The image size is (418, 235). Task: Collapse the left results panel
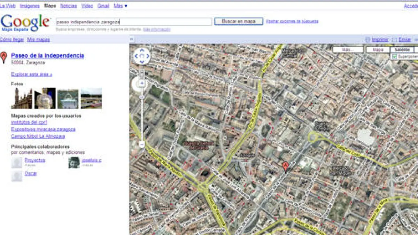click(132, 39)
